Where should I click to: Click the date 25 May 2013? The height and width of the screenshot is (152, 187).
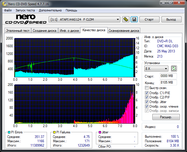click(166, 51)
